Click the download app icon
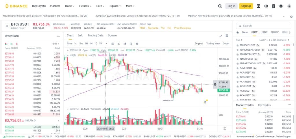Viewport: 296px width, 139px height. pos(258,6)
